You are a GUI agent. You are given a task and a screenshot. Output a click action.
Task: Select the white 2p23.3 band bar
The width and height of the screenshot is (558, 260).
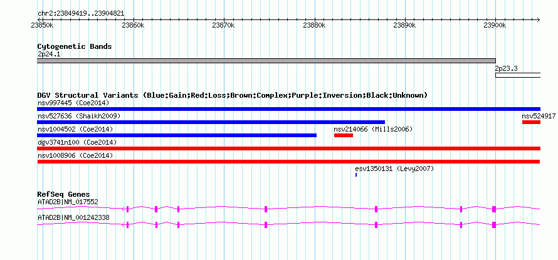518,75
